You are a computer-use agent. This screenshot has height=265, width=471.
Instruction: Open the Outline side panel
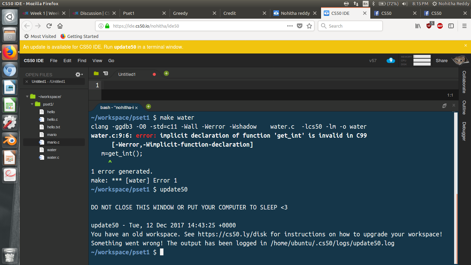[x=464, y=107]
